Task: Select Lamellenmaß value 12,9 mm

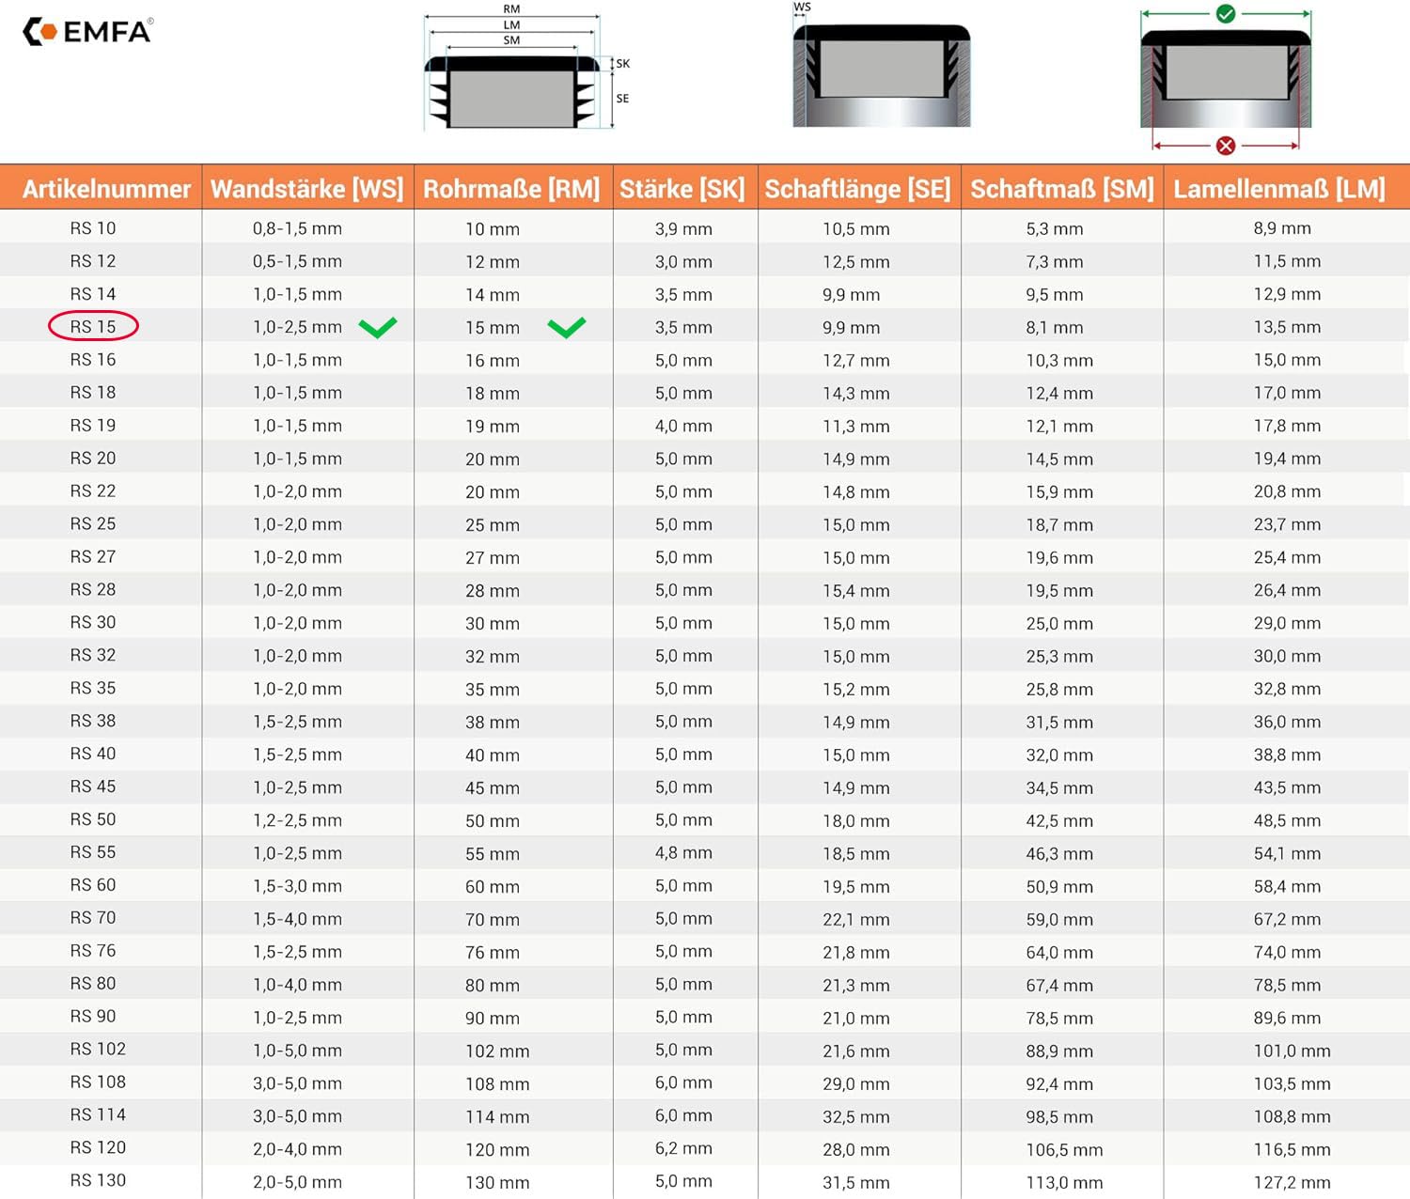Action: 1287,294
